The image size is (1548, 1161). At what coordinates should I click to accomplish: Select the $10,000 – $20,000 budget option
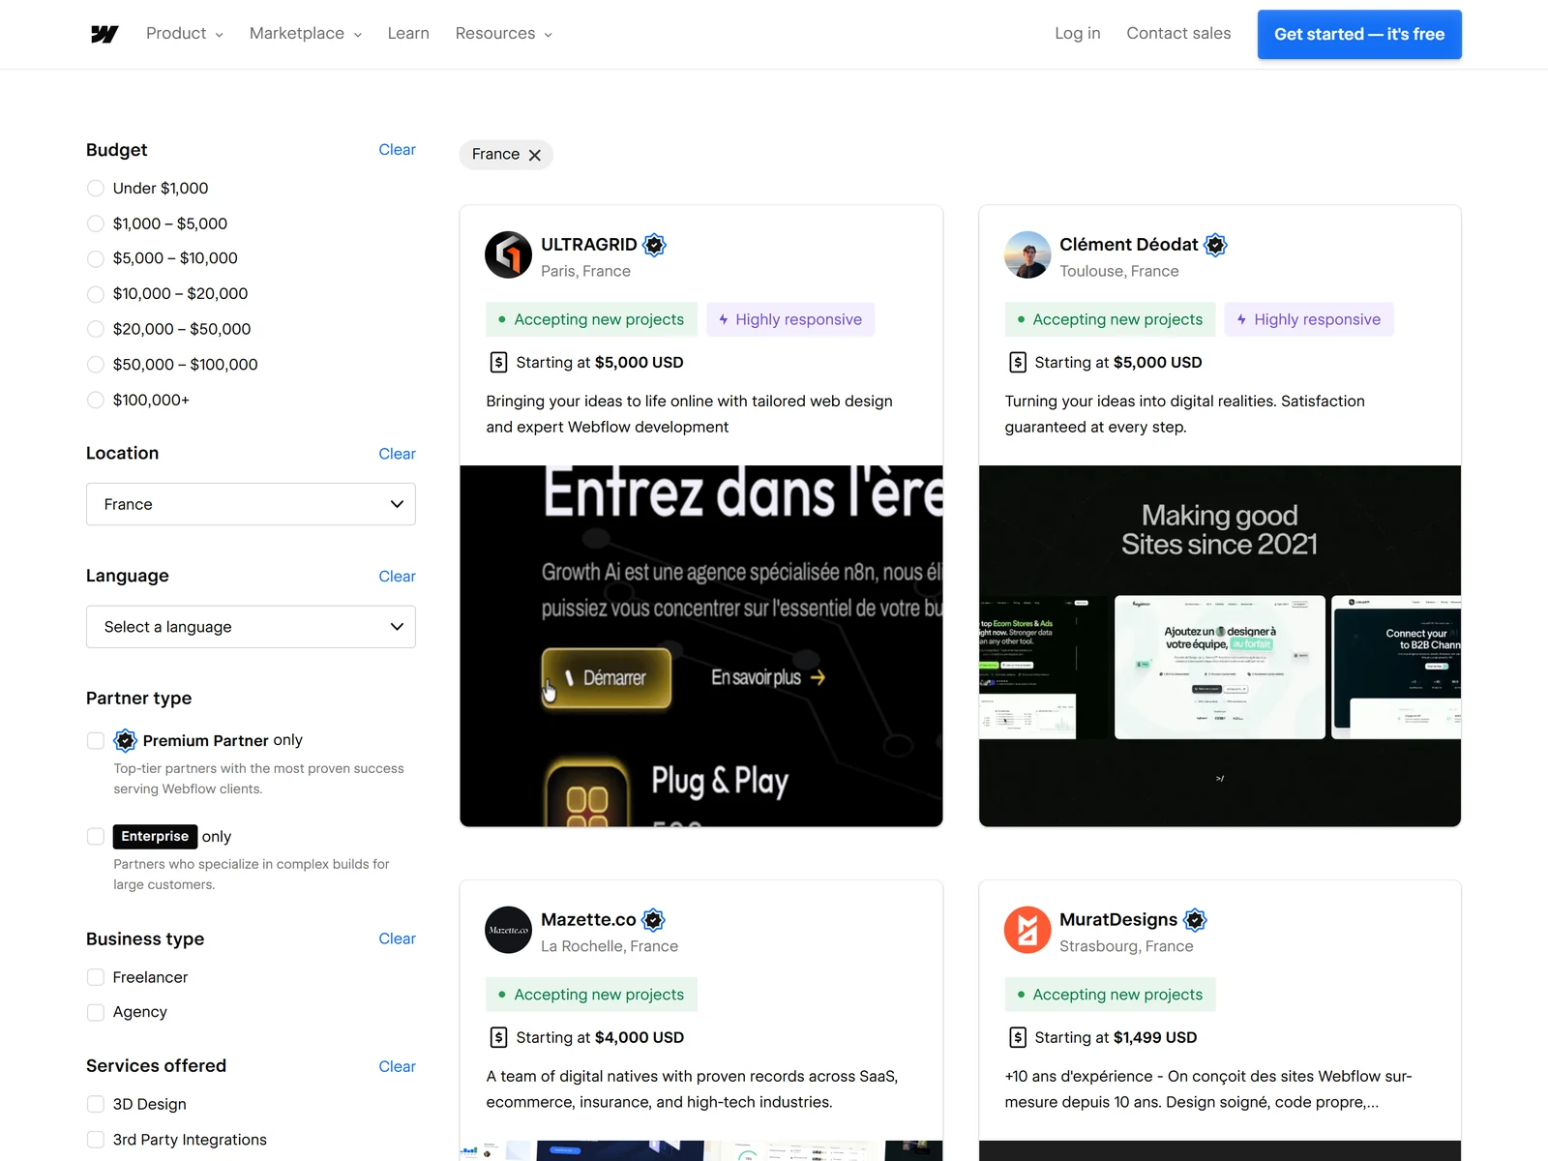pyautogui.click(x=96, y=294)
